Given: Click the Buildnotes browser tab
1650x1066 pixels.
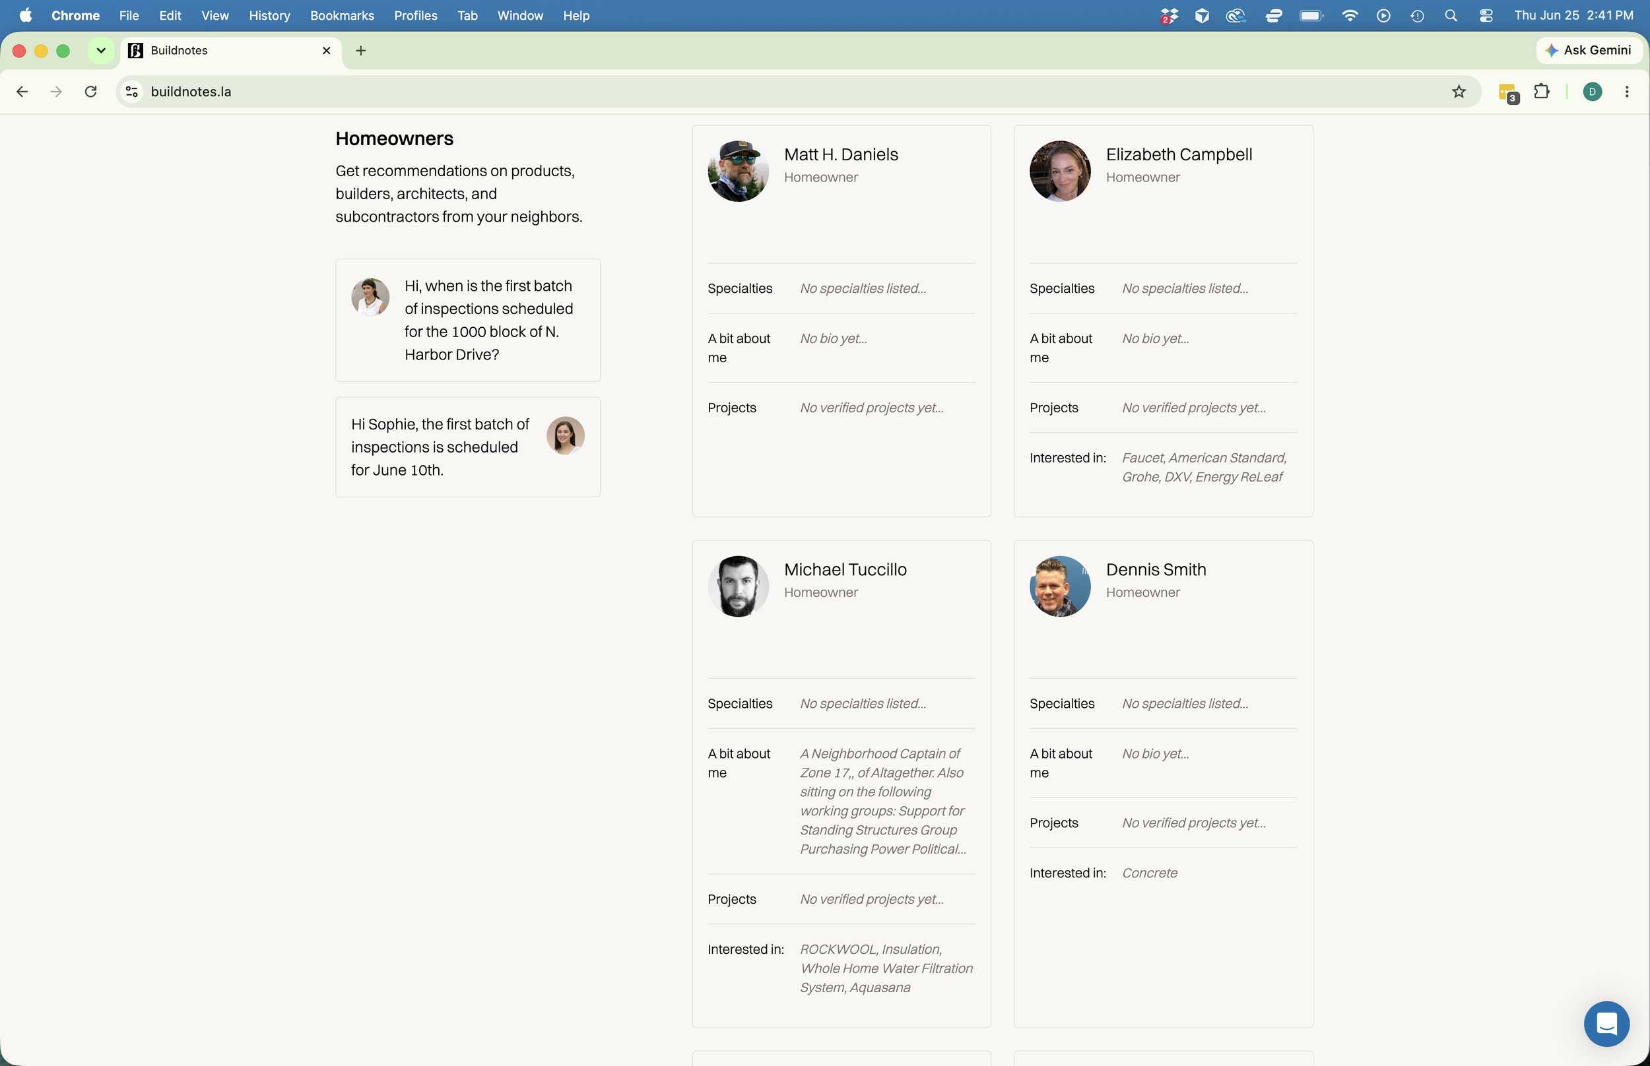Looking at the screenshot, I should coord(231,51).
